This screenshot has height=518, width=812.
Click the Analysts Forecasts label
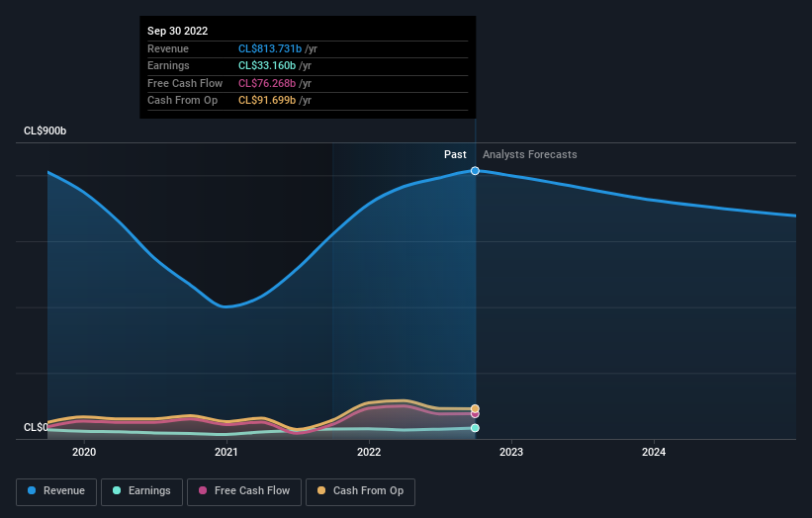point(530,154)
